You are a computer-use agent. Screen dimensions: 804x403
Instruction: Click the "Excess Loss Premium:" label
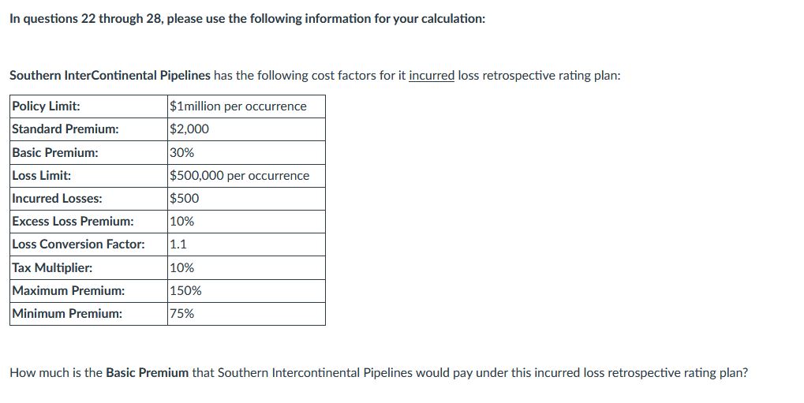[x=73, y=221]
